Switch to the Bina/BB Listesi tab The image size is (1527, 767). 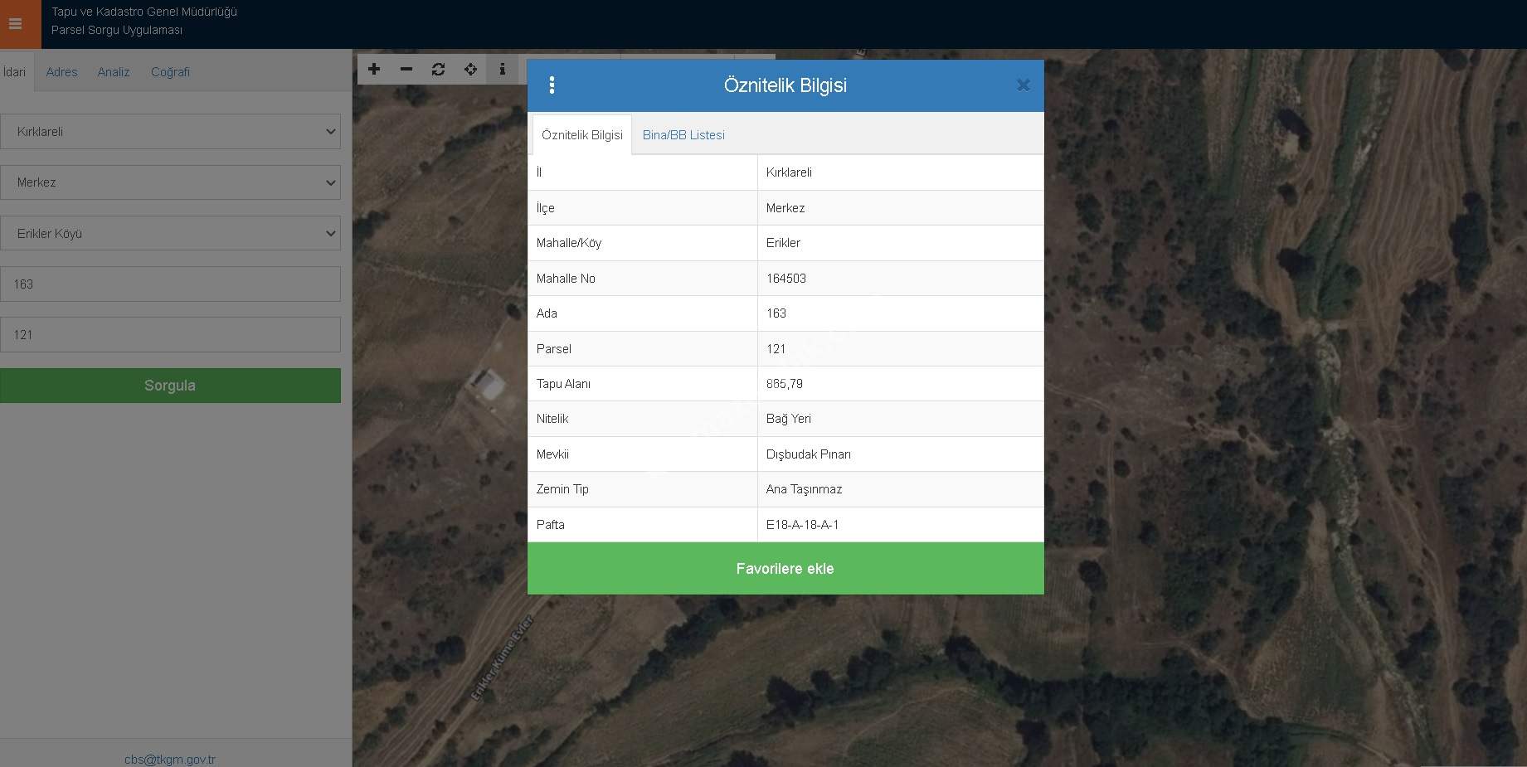pos(683,135)
